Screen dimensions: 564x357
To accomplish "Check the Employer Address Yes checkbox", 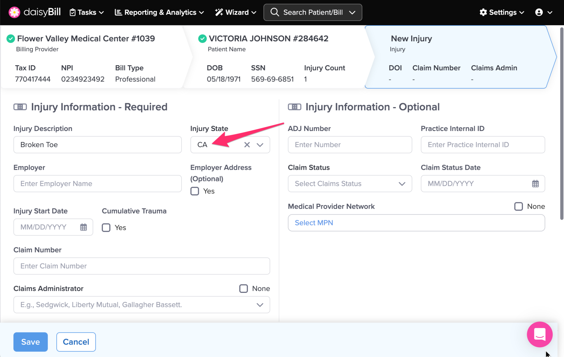I will pyautogui.click(x=195, y=191).
